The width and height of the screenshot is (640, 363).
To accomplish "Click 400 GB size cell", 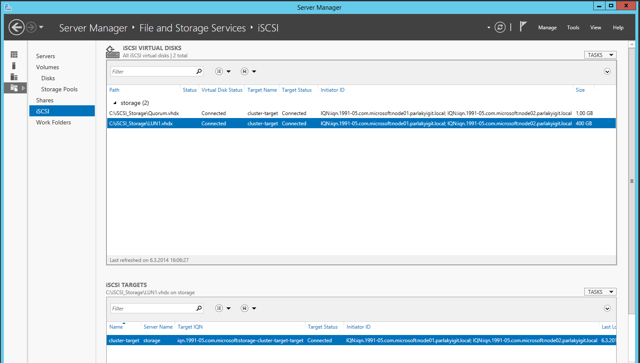I will pyautogui.click(x=584, y=124).
